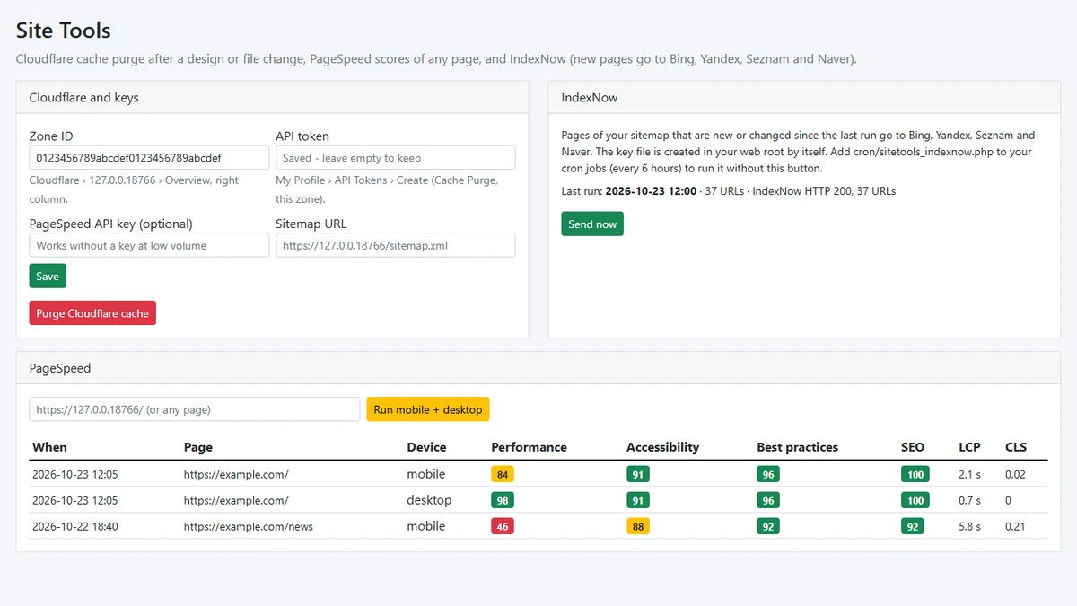Focus the API token field
This screenshot has height=606, width=1077.
tap(396, 158)
